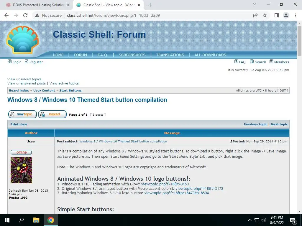Viewport: 302px width, 226px height.
Task: Open the Chrome three-dot menu
Action: [x=296, y=15]
